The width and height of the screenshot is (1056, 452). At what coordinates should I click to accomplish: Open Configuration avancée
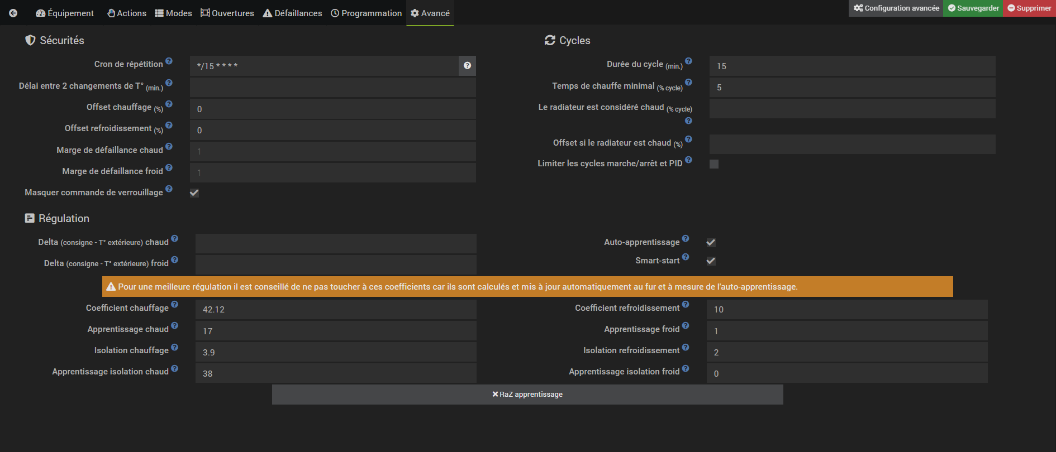(x=896, y=8)
